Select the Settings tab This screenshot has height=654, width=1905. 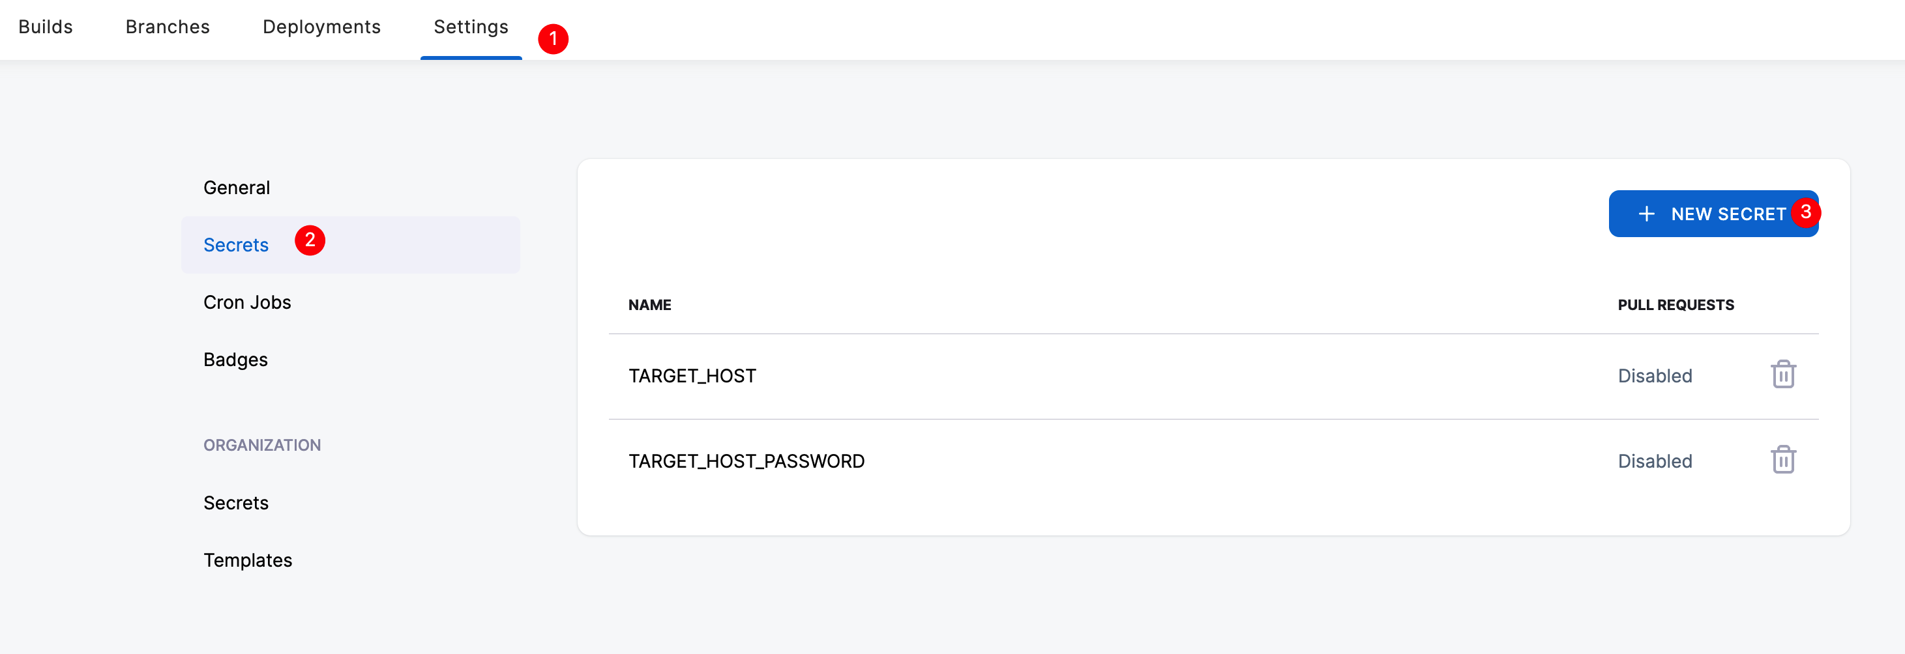(x=471, y=27)
